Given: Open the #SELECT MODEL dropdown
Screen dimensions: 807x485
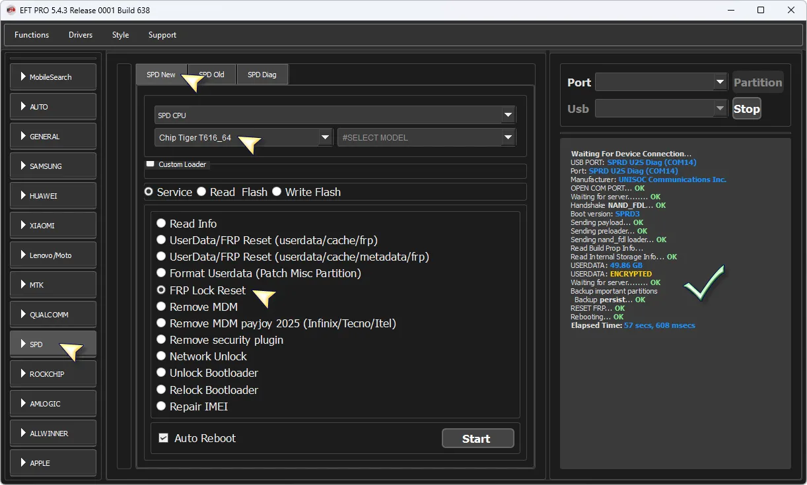Looking at the screenshot, I should (426, 137).
